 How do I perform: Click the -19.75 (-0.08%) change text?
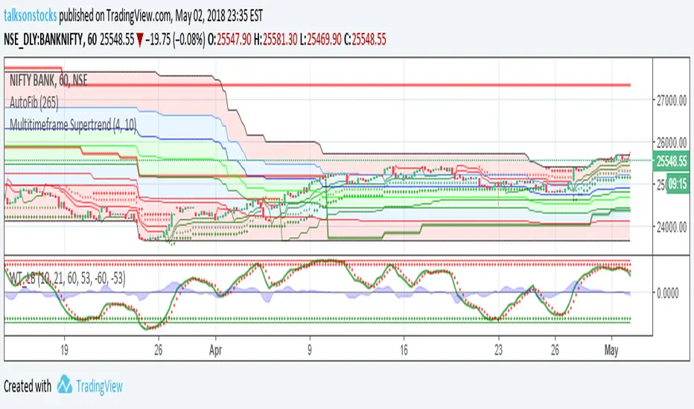pos(175,40)
